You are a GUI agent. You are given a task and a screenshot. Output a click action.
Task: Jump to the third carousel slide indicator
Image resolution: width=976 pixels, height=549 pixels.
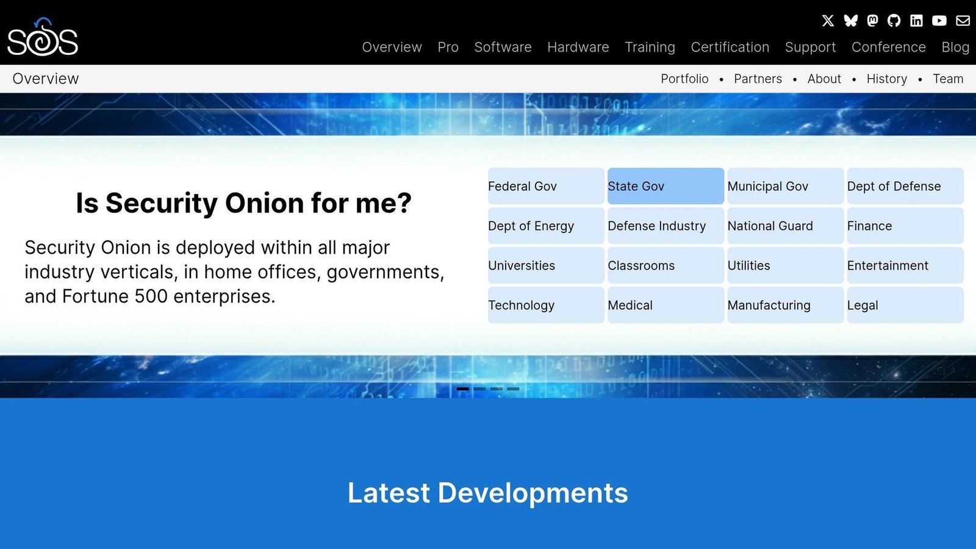[497, 389]
